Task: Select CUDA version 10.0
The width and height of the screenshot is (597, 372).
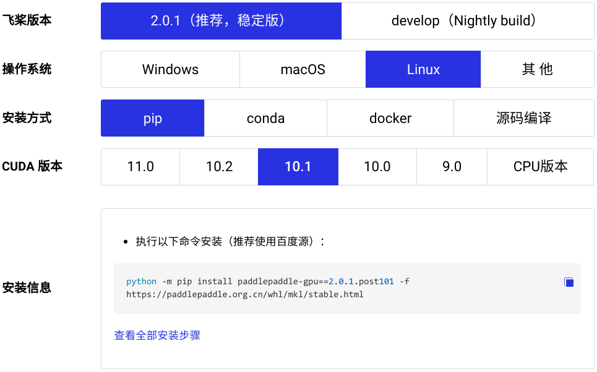Action: click(x=377, y=167)
